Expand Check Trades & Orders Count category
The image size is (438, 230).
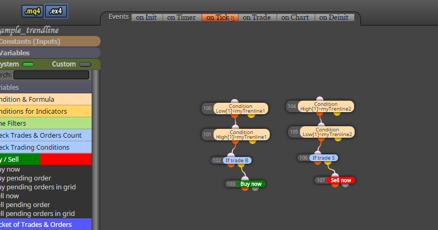46,136
